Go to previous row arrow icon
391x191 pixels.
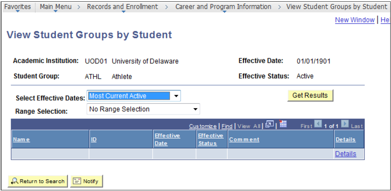[x=318, y=124]
